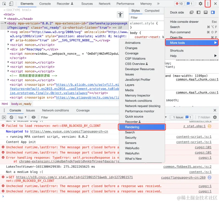Image resolution: width=219 pixels, height=202 pixels.
Task: Clear console with the circle-slash icon
Action: pos(11,117)
